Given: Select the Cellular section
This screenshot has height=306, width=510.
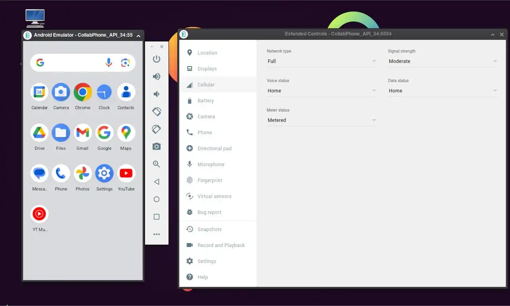Looking at the screenshot, I should pos(218,84).
